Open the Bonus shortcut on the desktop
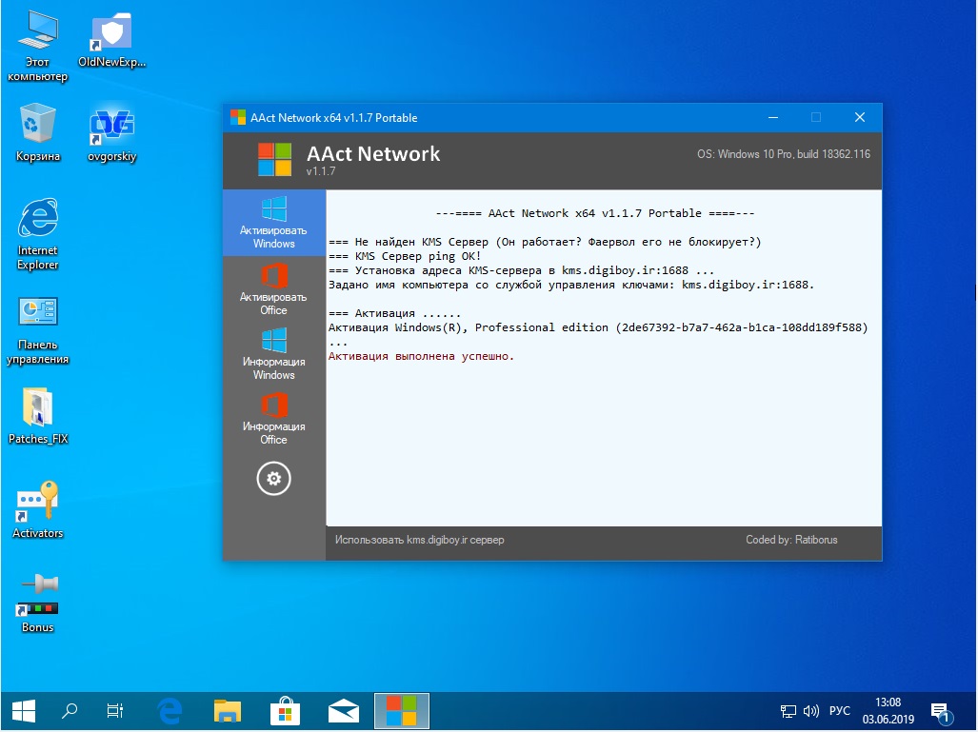 37,600
